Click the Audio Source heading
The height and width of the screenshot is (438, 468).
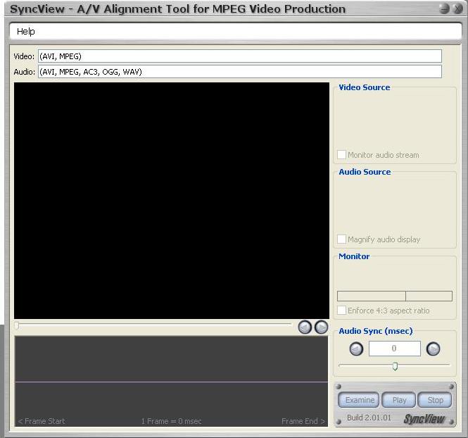pyautogui.click(x=365, y=172)
